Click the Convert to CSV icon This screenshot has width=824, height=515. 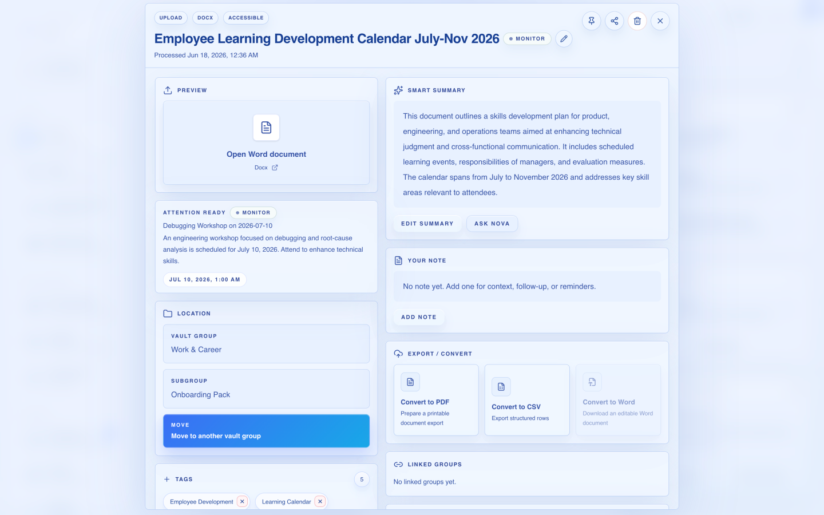click(x=501, y=387)
